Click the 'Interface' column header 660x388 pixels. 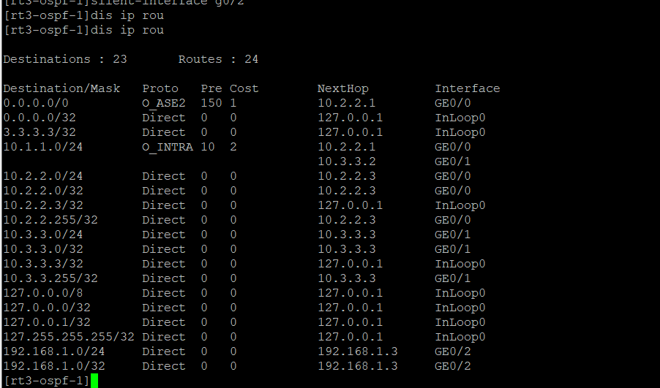468,88
